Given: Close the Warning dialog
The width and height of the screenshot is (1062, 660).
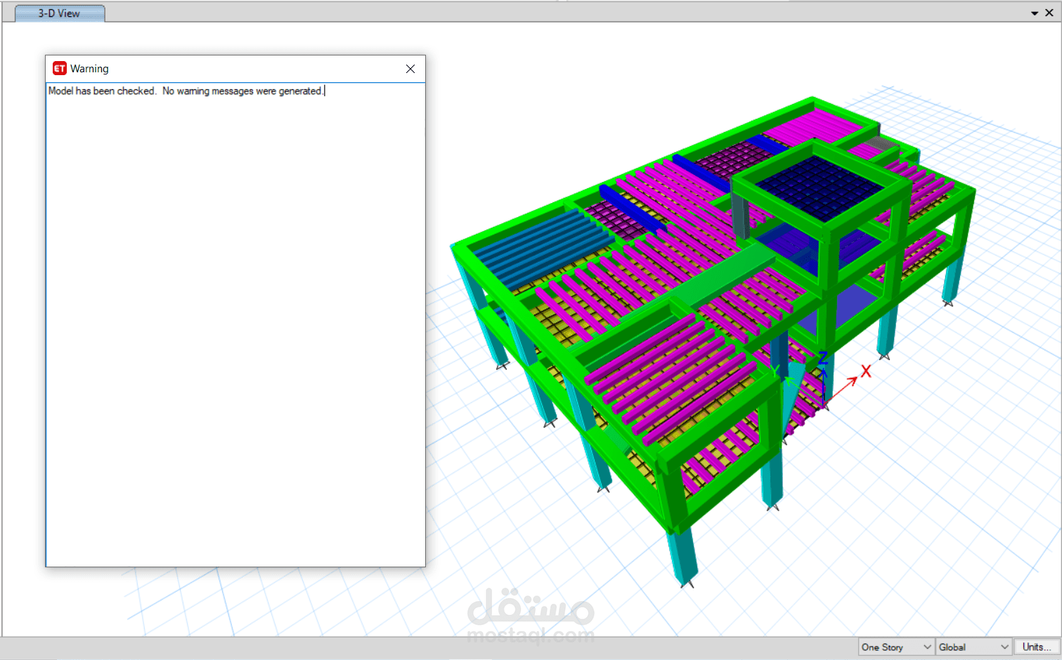Looking at the screenshot, I should [410, 69].
